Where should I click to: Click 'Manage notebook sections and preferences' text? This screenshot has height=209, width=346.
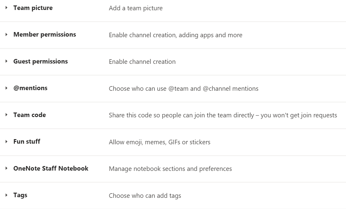pos(170,169)
